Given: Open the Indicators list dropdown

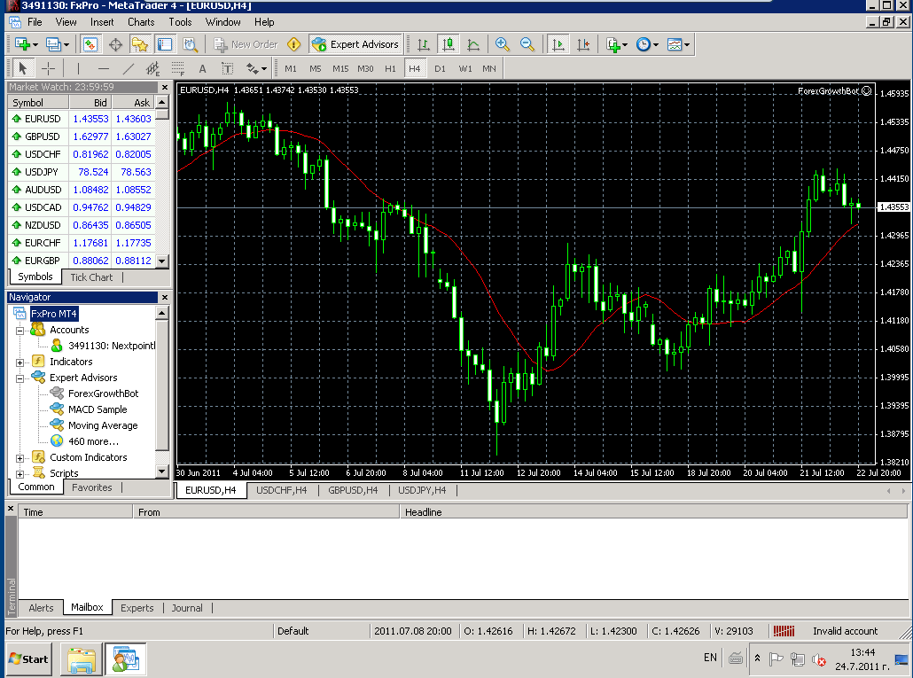Looking at the screenshot, I should pos(625,45).
